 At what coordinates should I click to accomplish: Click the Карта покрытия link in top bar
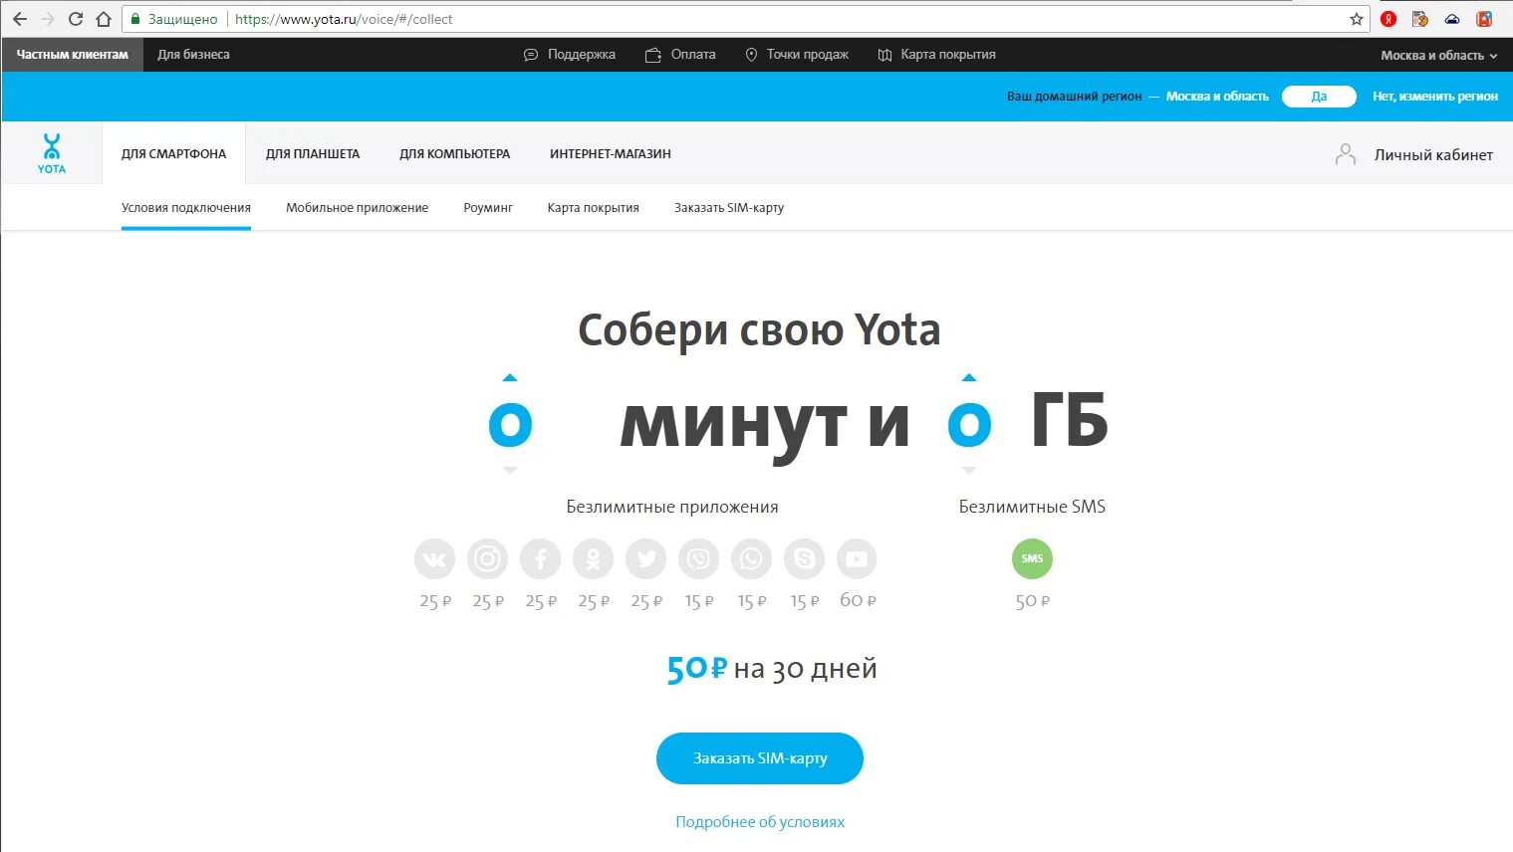[x=948, y=55]
